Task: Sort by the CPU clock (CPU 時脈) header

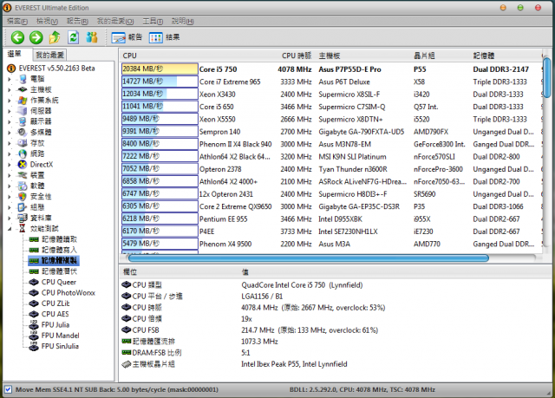Action: coord(297,55)
